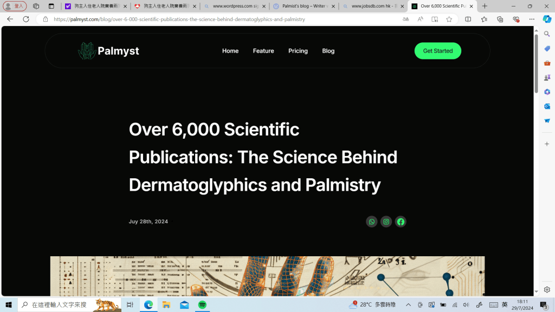Screen dimensions: 555x312
Task: Click the Facebook share icon
Action: (401, 222)
